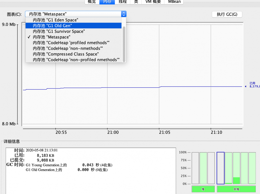Switch to the 内存 tab
This screenshot has height=194, width=260.
107,2
